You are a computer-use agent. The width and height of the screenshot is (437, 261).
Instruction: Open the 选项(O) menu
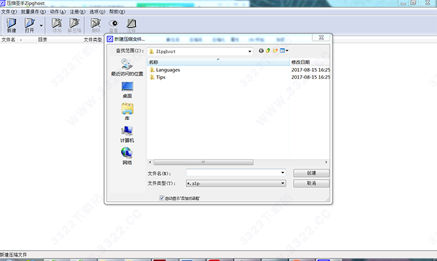point(97,12)
